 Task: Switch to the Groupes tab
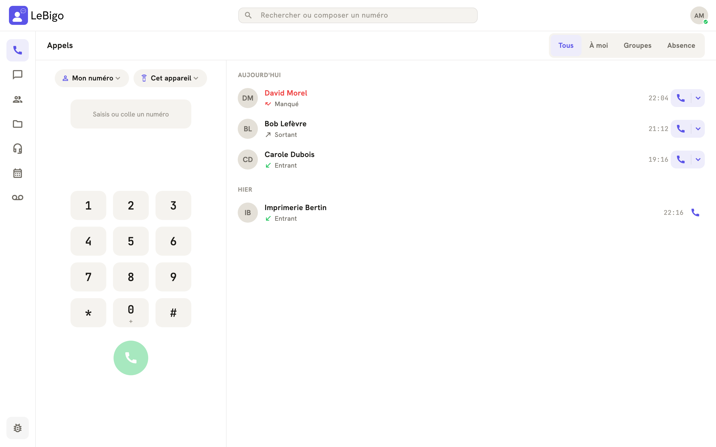click(637, 46)
